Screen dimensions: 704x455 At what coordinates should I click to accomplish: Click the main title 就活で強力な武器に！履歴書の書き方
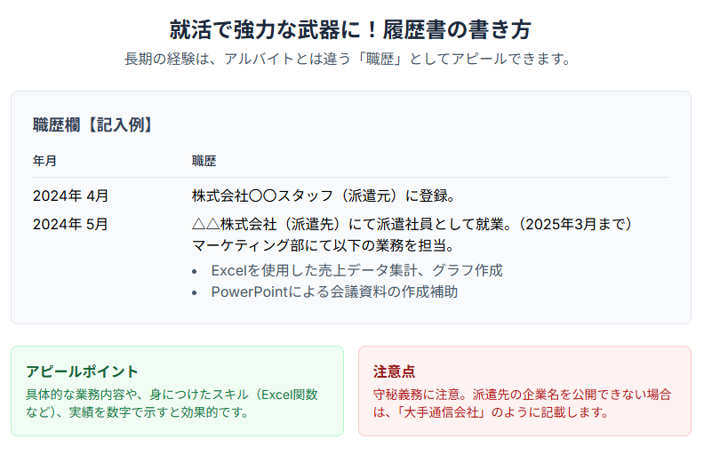[351, 29]
